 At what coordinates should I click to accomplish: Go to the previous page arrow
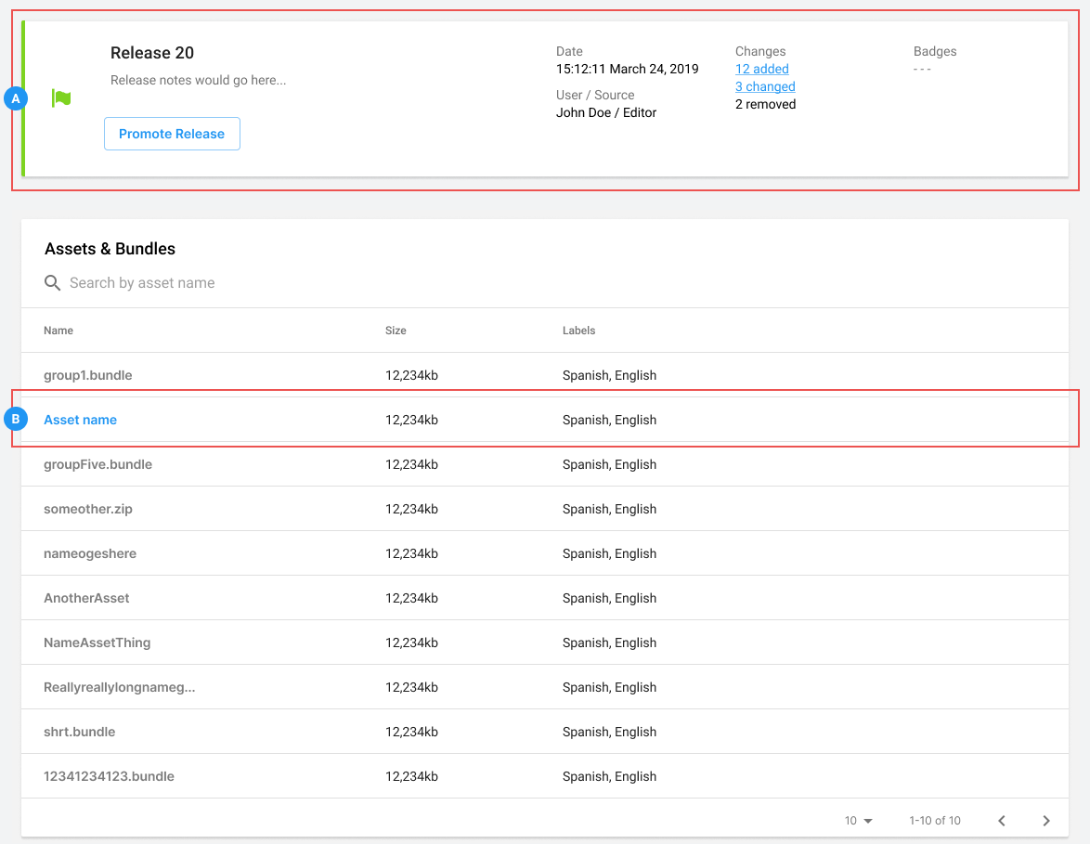(x=1002, y=821)
